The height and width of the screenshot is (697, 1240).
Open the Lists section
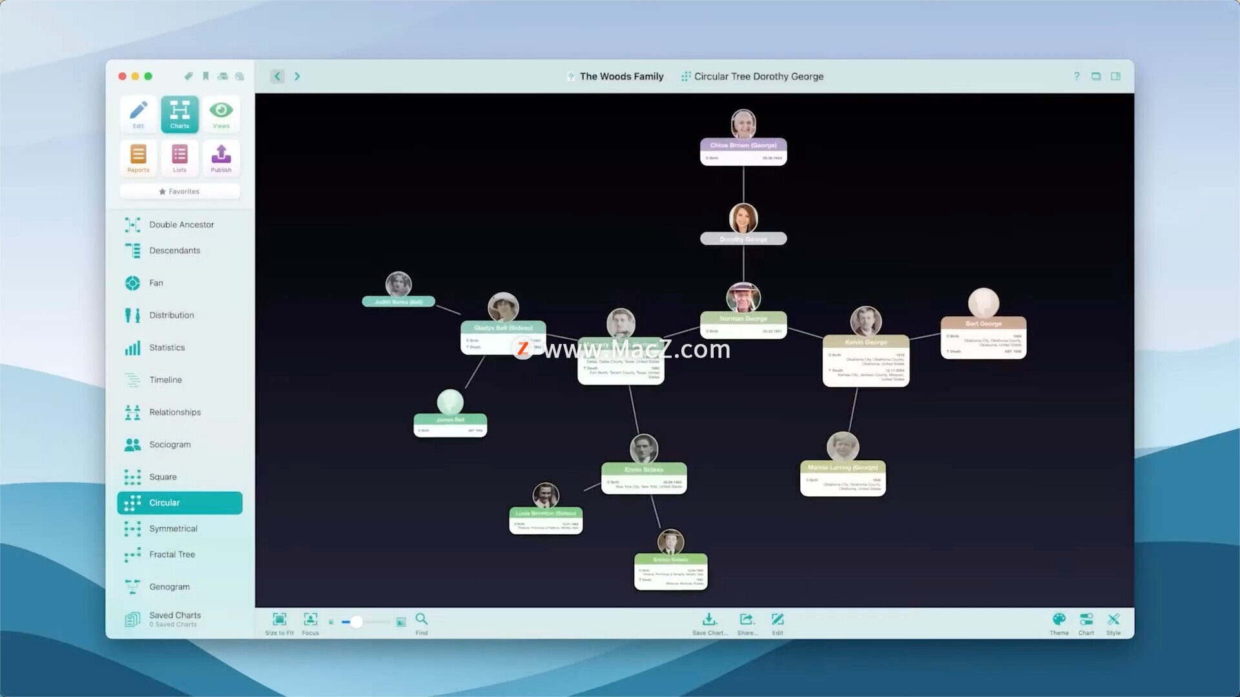(x=180, y=158)
